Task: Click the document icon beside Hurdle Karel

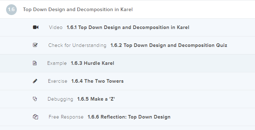Action: 35,63
